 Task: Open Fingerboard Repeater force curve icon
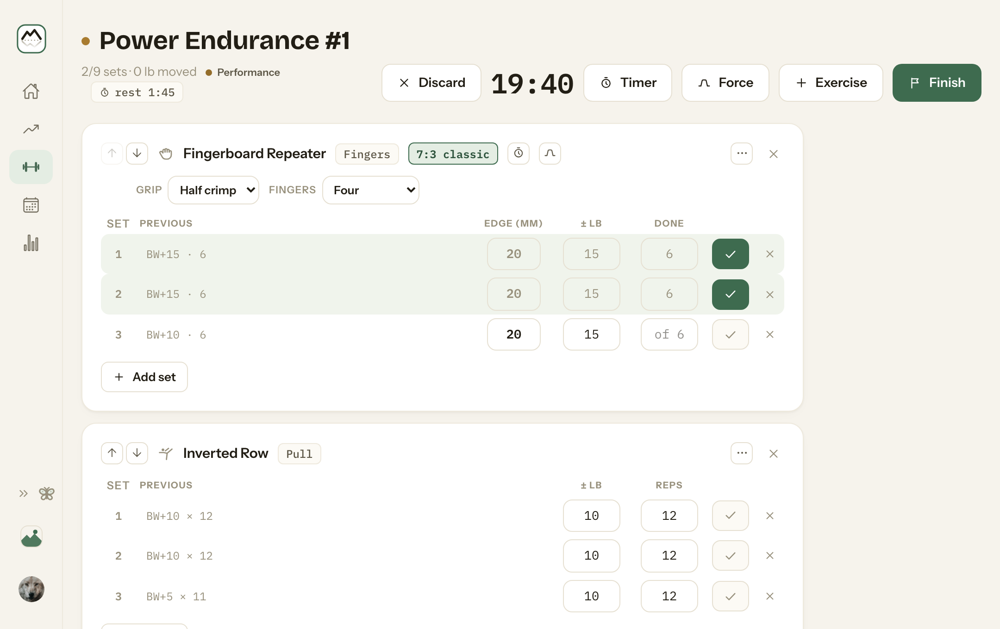pyautogui.click(x=550, y=154)
